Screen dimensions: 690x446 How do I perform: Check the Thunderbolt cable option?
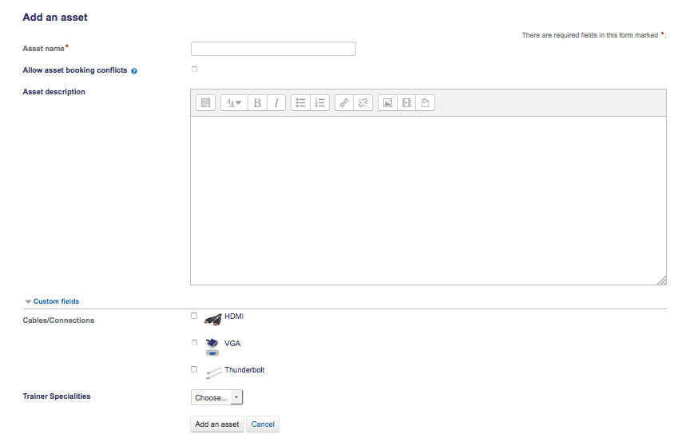coord(194,369)
